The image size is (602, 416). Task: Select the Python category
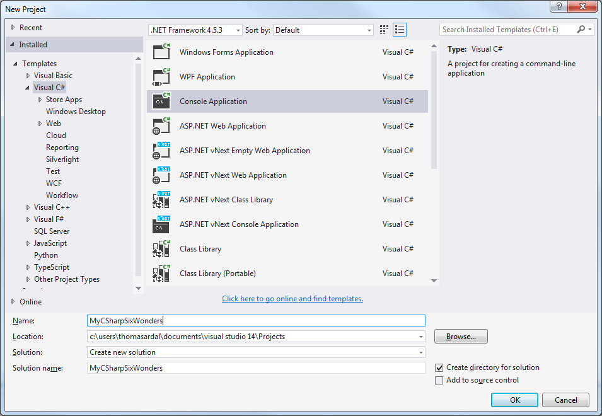(45, 255)
